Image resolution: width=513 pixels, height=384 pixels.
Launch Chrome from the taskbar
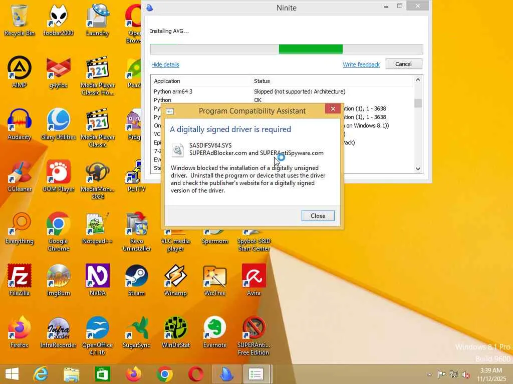[x=164, y=374]
